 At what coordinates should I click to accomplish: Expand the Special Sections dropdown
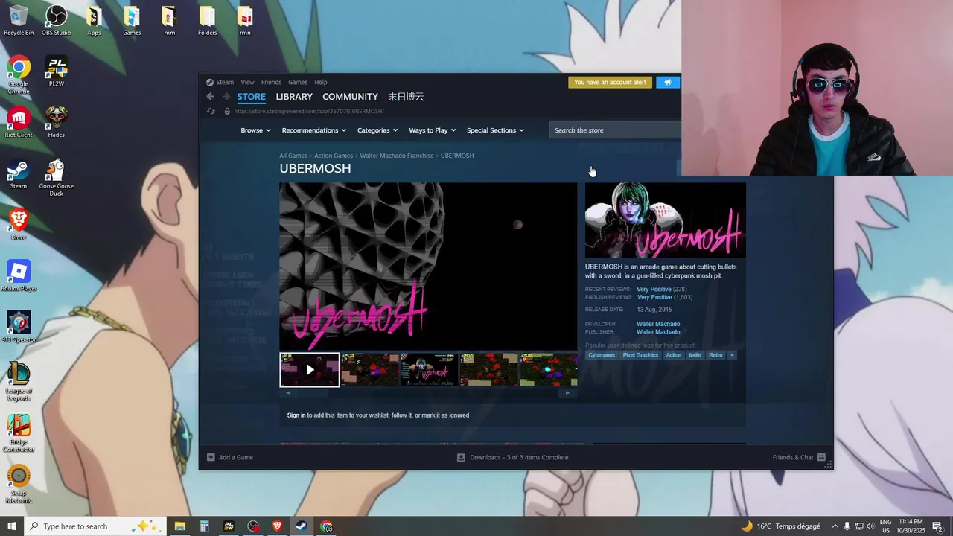pos(495,130)
